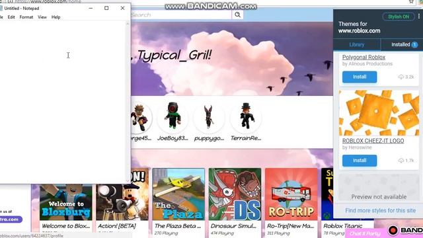Click inside the Notepad text area

tap(63, 102)
